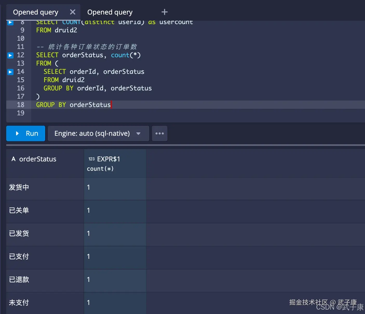Viewport: 365px width, 314px height.
Task: Run the query starting at line 12
Action: click(x=10, y=55)
